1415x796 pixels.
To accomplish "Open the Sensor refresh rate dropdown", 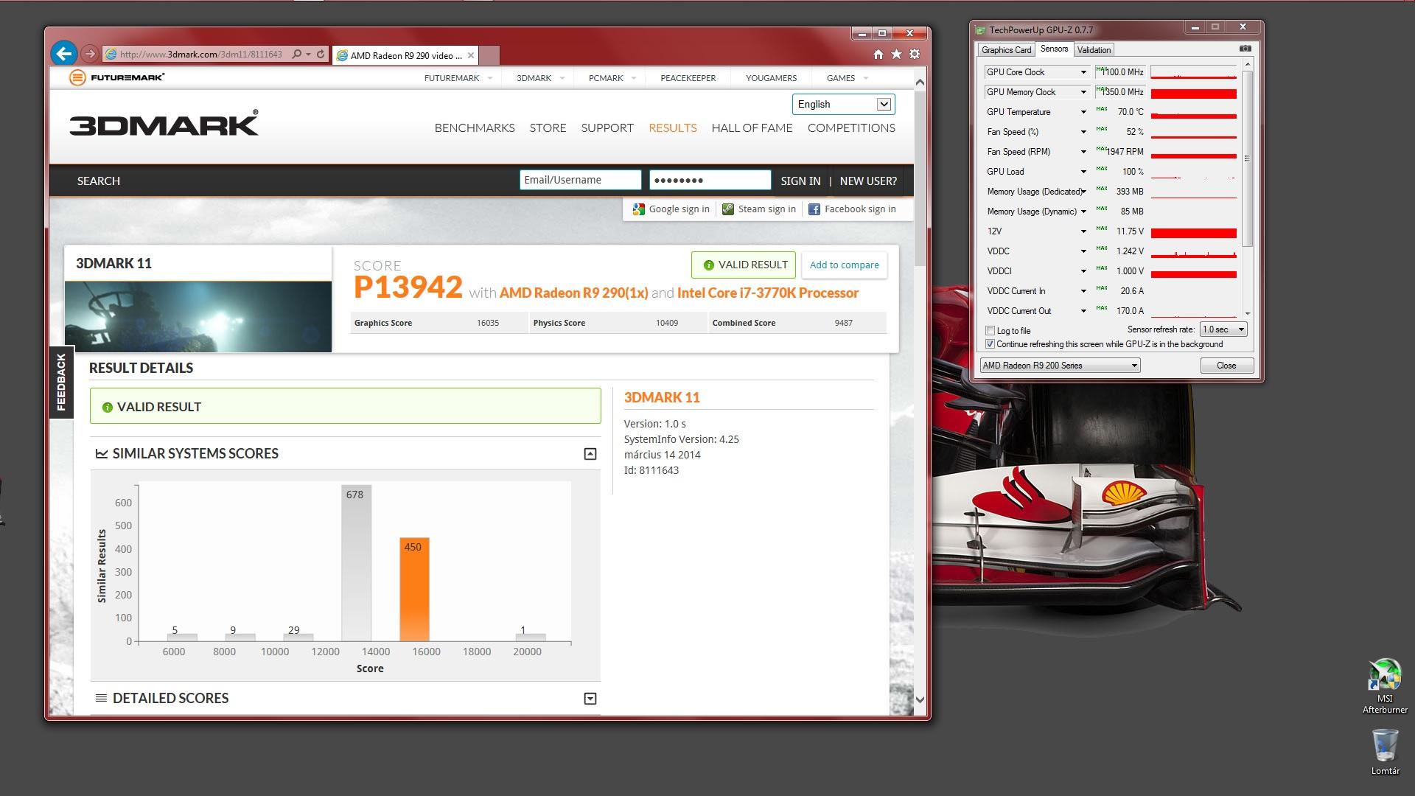I will (1223, 329).
